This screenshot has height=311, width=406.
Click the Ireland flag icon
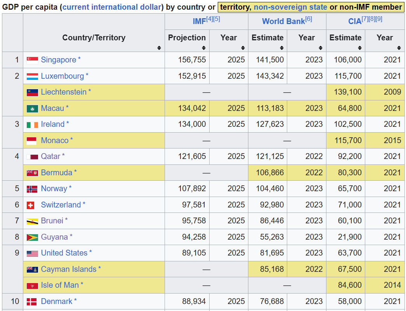point(32,125)
